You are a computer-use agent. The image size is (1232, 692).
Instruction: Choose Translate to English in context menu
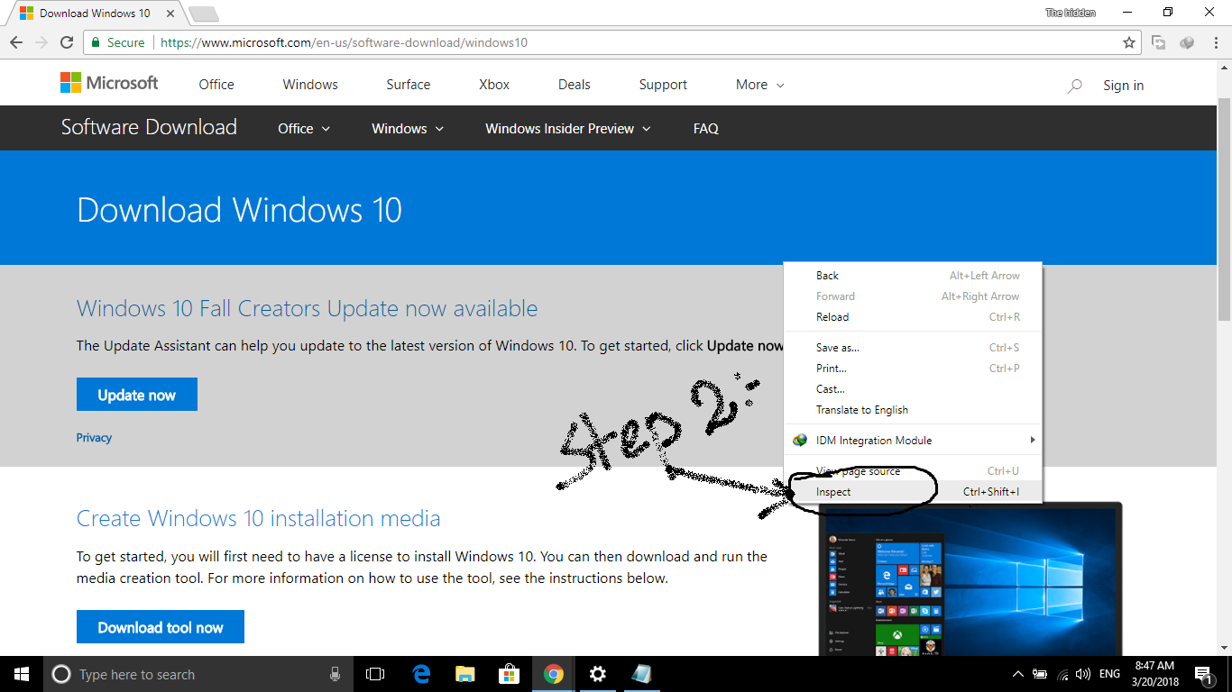pyautogui.click(x=913, y=410)
